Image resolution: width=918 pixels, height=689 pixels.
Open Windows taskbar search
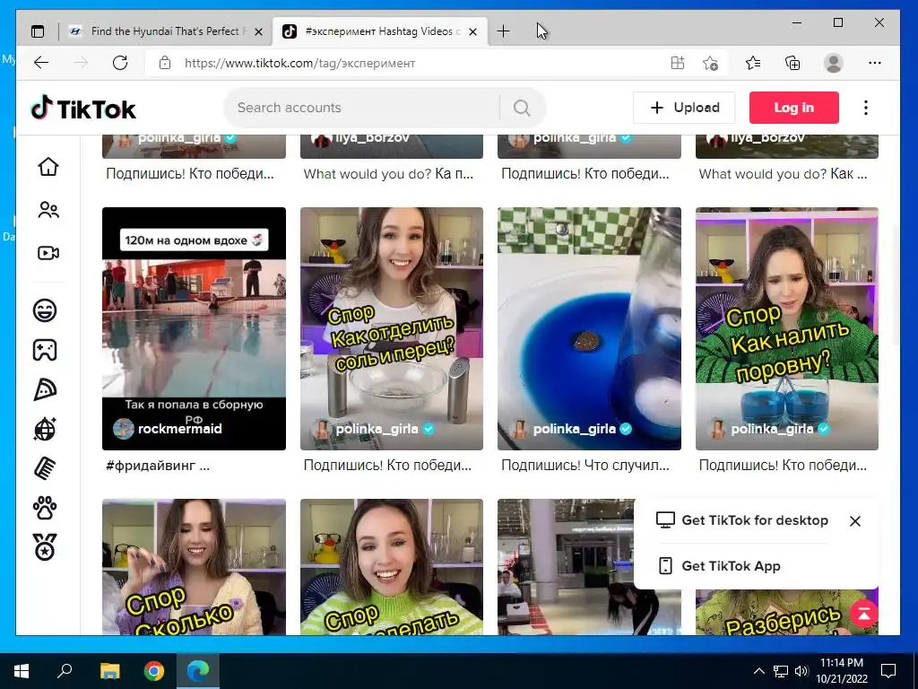(x=65, y=671)
